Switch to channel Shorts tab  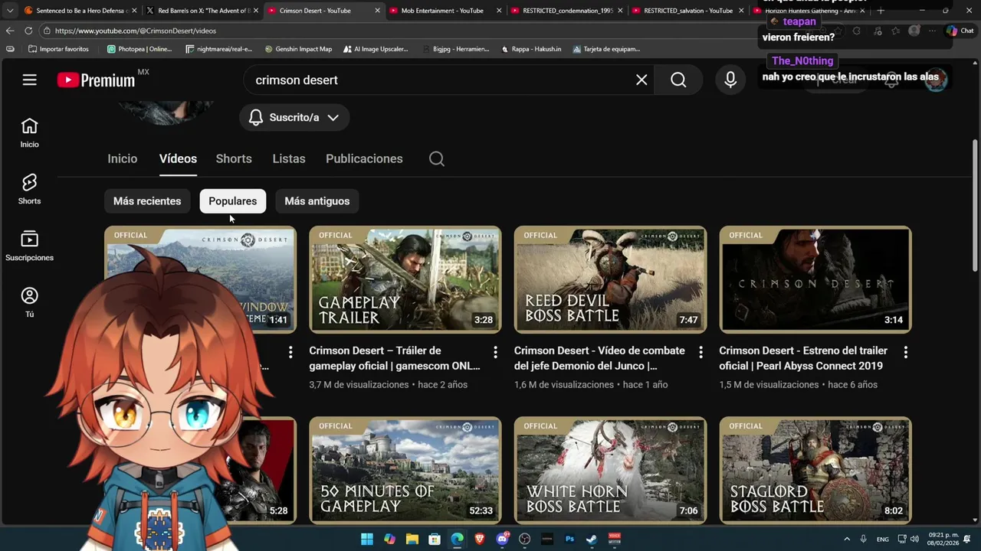pyautogui.click(x=234, y=158)
